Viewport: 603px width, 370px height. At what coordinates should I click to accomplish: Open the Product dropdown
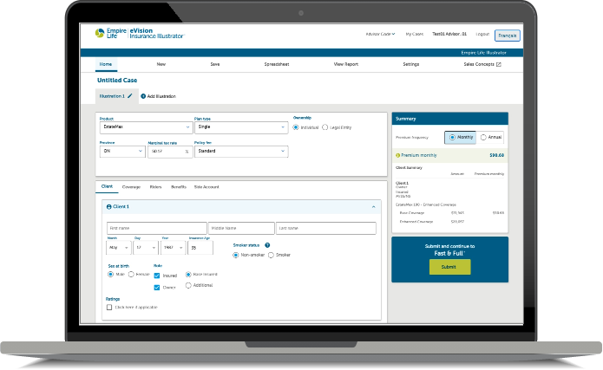pos(144,127)
